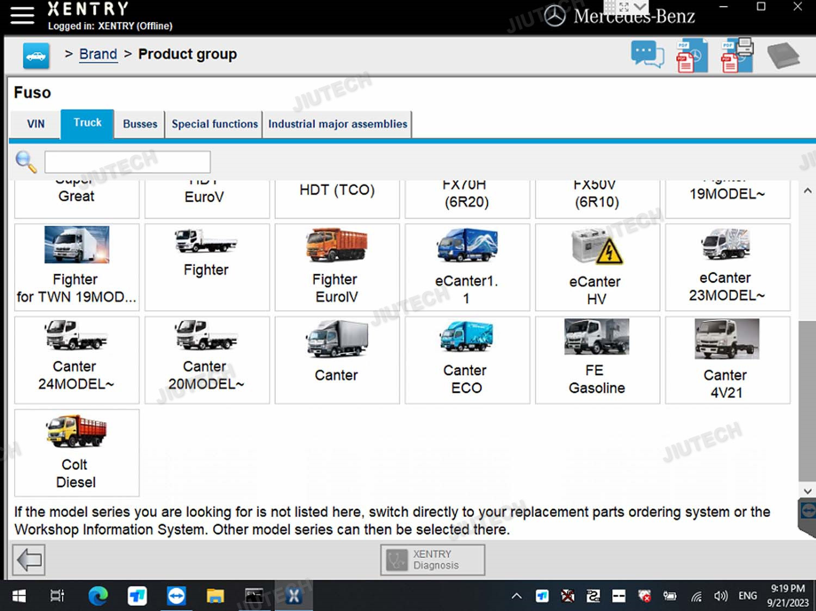
Task: Open the gray manual book icon
Action: coord(783,55)
